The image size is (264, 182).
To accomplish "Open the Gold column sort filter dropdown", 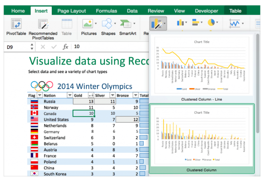I will pos(91,95).
